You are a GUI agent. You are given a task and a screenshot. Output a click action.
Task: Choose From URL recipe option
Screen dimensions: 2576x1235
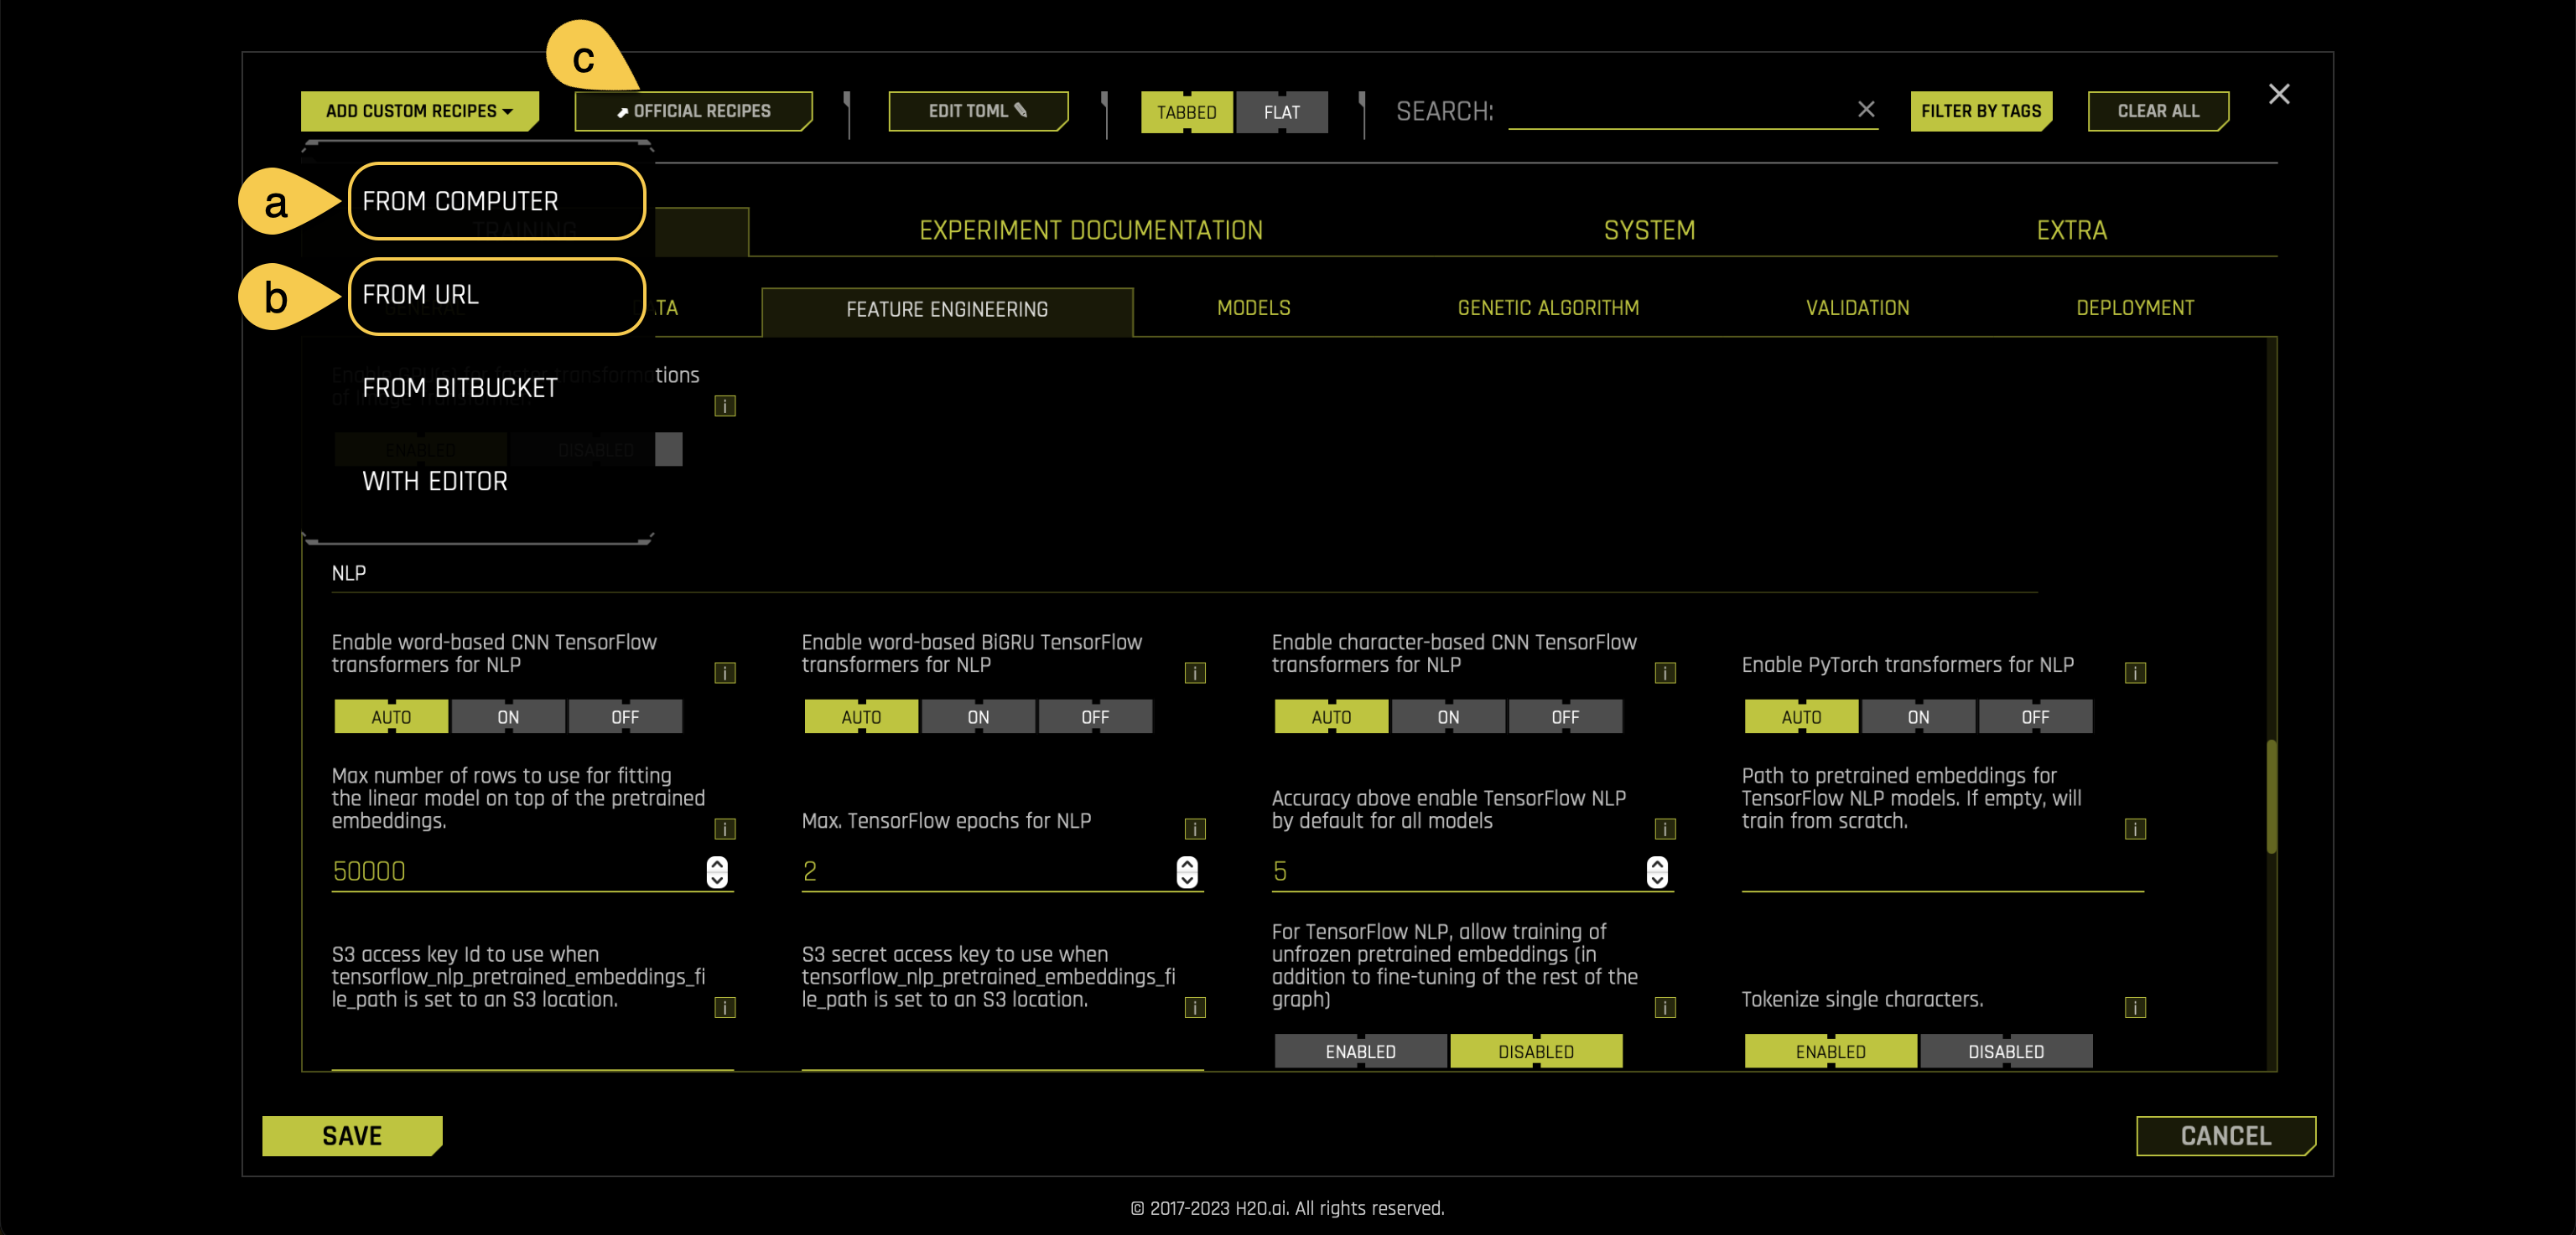click(x=496, y=295)
